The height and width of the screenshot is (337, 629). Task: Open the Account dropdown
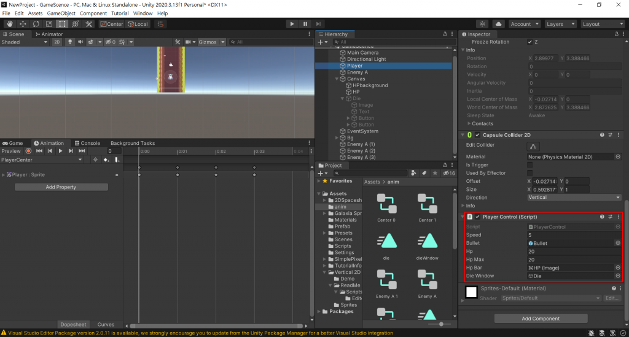click(x=525, y=24)
